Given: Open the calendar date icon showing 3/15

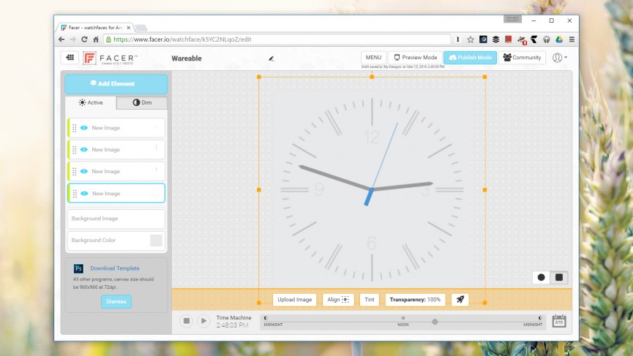Looking at the screenshot, I should pyautogui.click(x=558, y=322).
